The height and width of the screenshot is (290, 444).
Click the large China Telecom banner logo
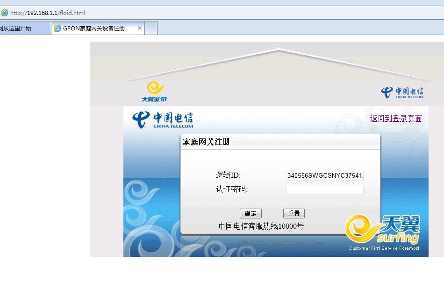click(x=163, y=120)
